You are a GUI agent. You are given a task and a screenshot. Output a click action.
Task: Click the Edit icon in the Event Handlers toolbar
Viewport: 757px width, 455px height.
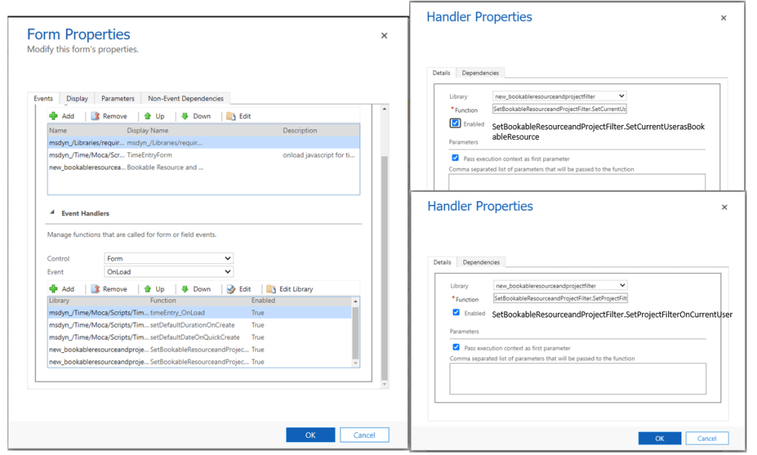[x=231, y=289]
